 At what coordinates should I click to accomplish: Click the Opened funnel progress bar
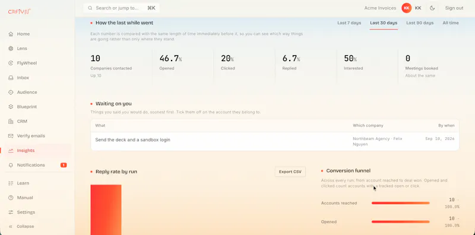(x=400, y=222)
